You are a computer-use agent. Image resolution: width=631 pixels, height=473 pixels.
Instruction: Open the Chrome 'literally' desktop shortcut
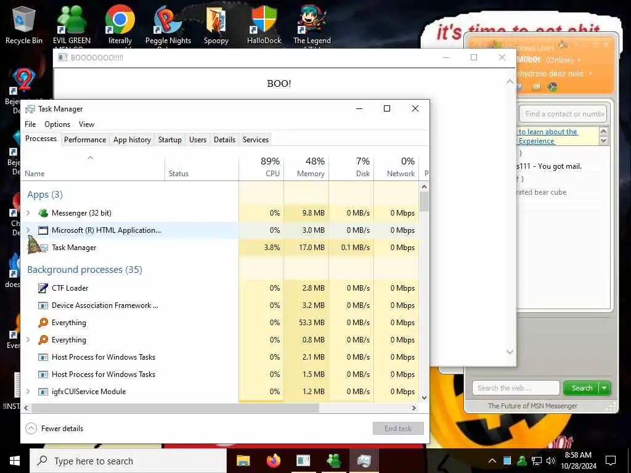[120, 24]
